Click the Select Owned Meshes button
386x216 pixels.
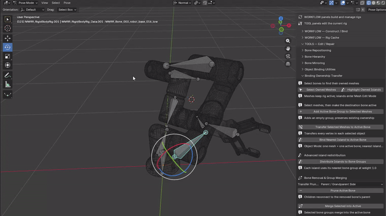coord(319,90)
